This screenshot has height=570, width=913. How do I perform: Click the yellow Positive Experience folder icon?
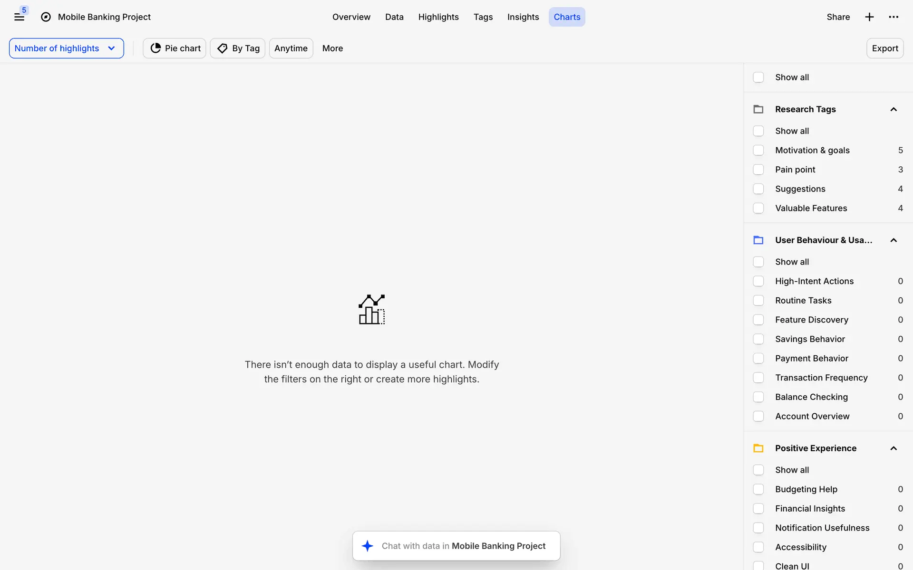coord(758,448)
